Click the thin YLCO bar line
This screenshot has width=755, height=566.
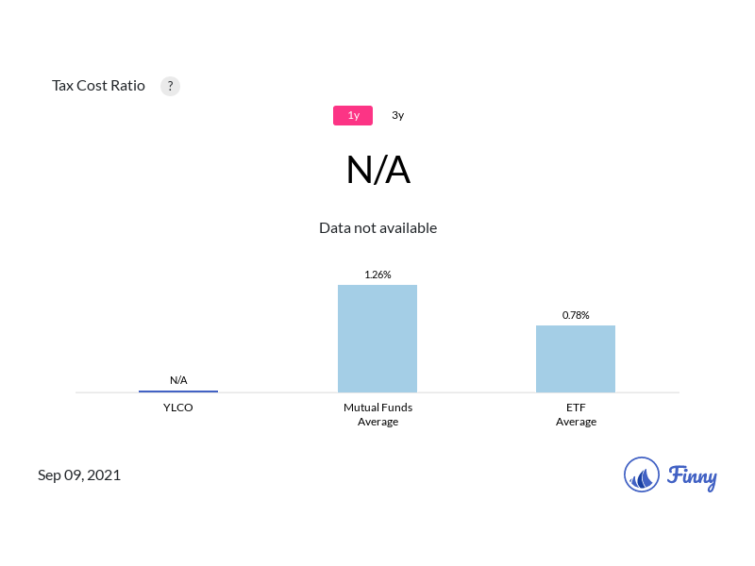178,391
